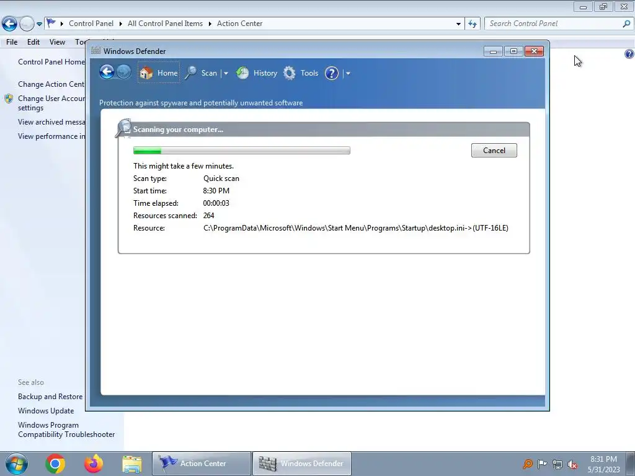Open the View menu
This screenshot has width=635, height=476.
(57, 42)
